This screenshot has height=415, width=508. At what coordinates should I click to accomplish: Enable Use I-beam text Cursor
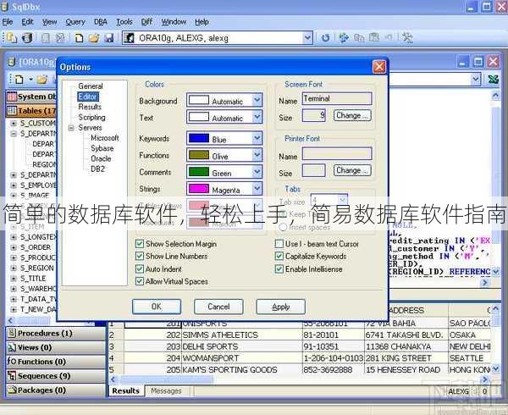click(x=279, y=244)
